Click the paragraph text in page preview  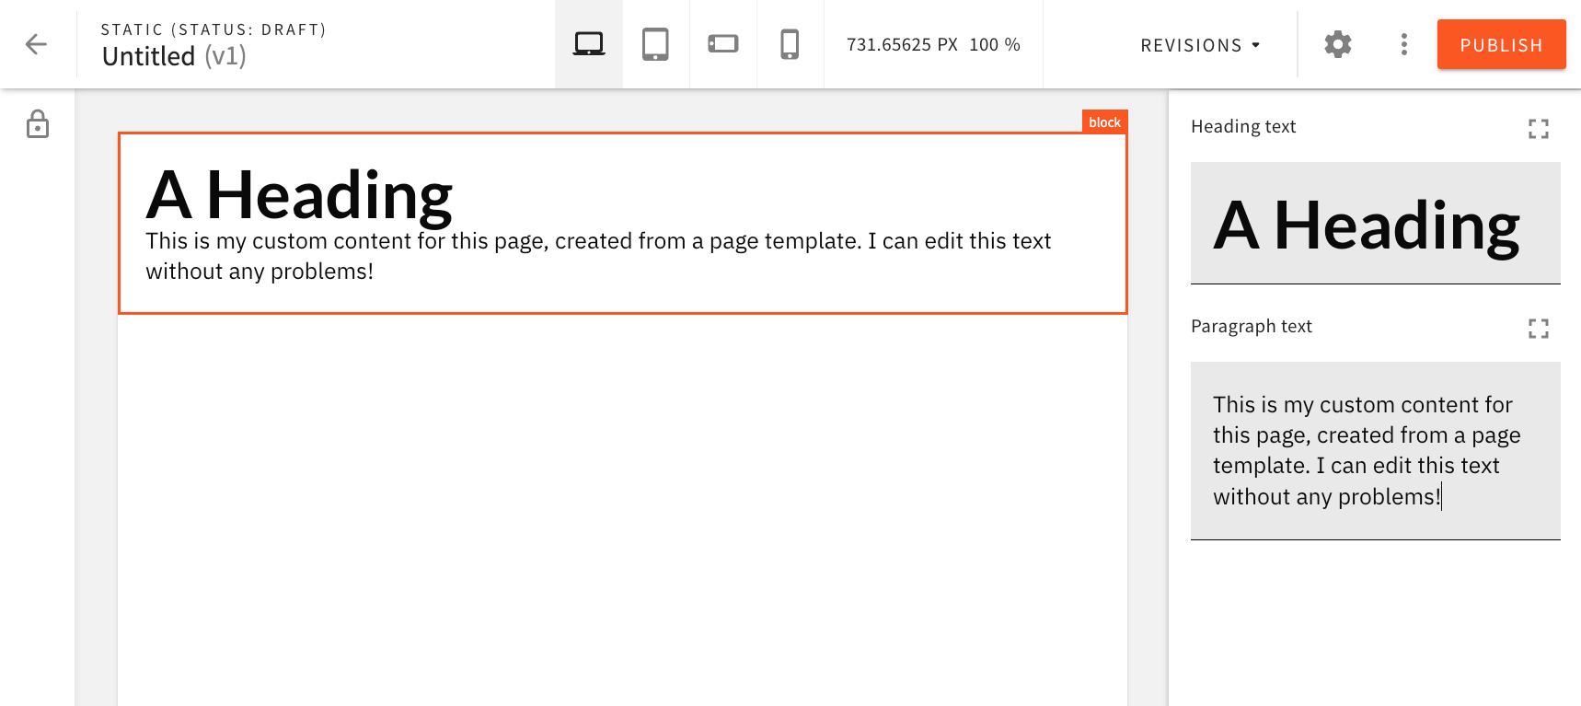[597, 256]
